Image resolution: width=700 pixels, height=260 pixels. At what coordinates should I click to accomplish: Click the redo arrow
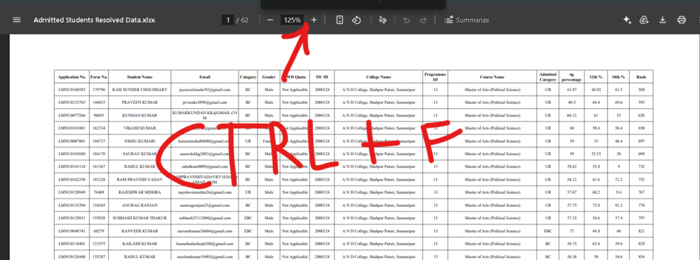pyautogui.click(x=423, y=20)
